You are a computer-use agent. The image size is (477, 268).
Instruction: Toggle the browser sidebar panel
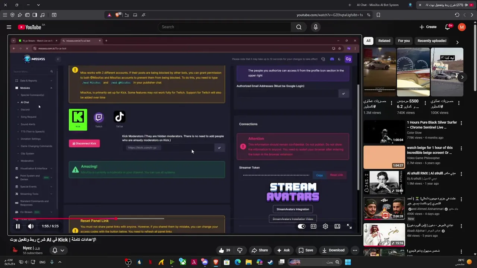pos(35,15)
